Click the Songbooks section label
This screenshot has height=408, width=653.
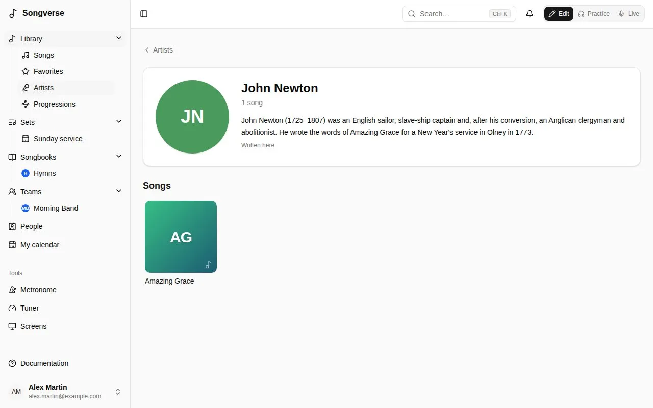pos(38,157)
